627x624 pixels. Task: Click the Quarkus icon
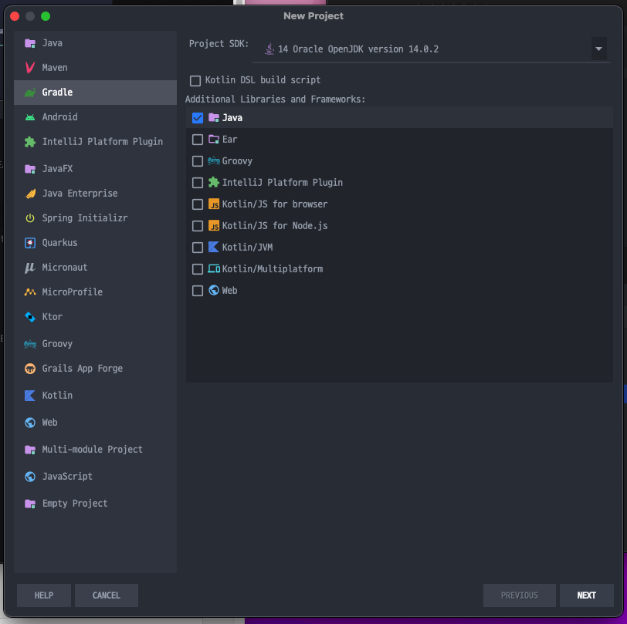(30, 243)
